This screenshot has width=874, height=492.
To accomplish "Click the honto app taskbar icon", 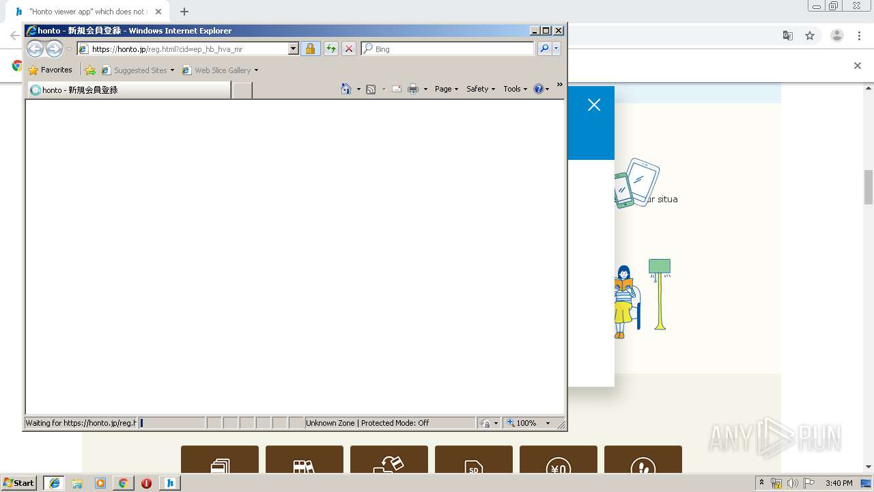I will (170, 483).
